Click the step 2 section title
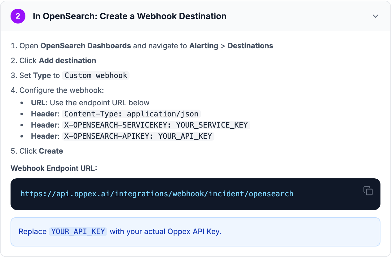 point(130,16)
